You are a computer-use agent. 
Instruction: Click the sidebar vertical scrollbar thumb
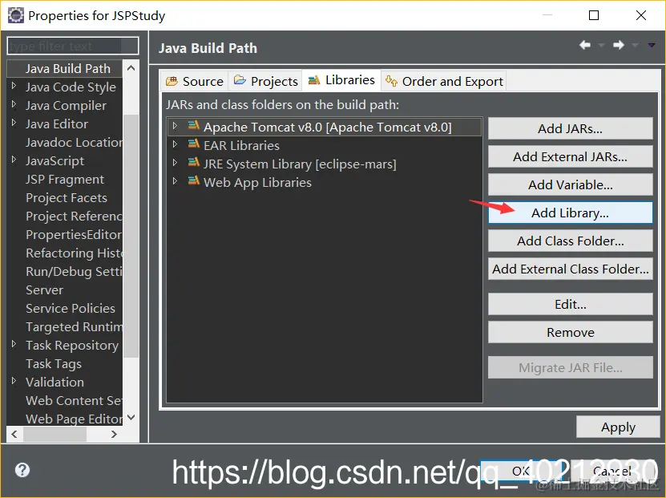point(131,236)
